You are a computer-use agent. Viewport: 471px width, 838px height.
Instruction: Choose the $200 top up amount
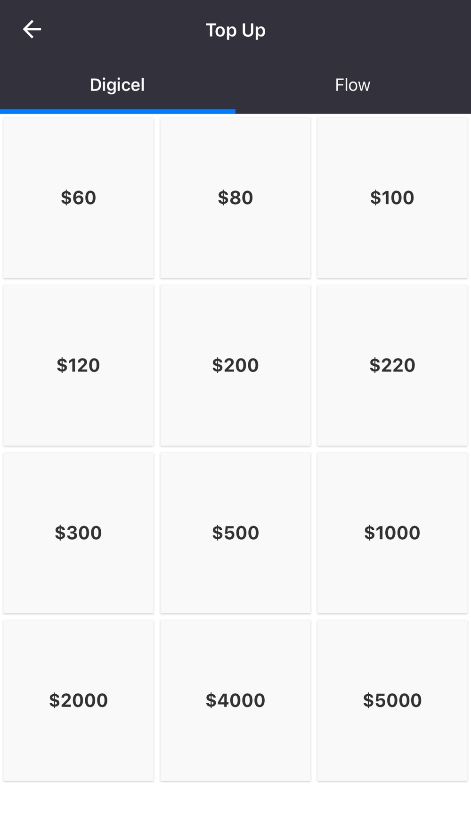(x=235, y=365)
